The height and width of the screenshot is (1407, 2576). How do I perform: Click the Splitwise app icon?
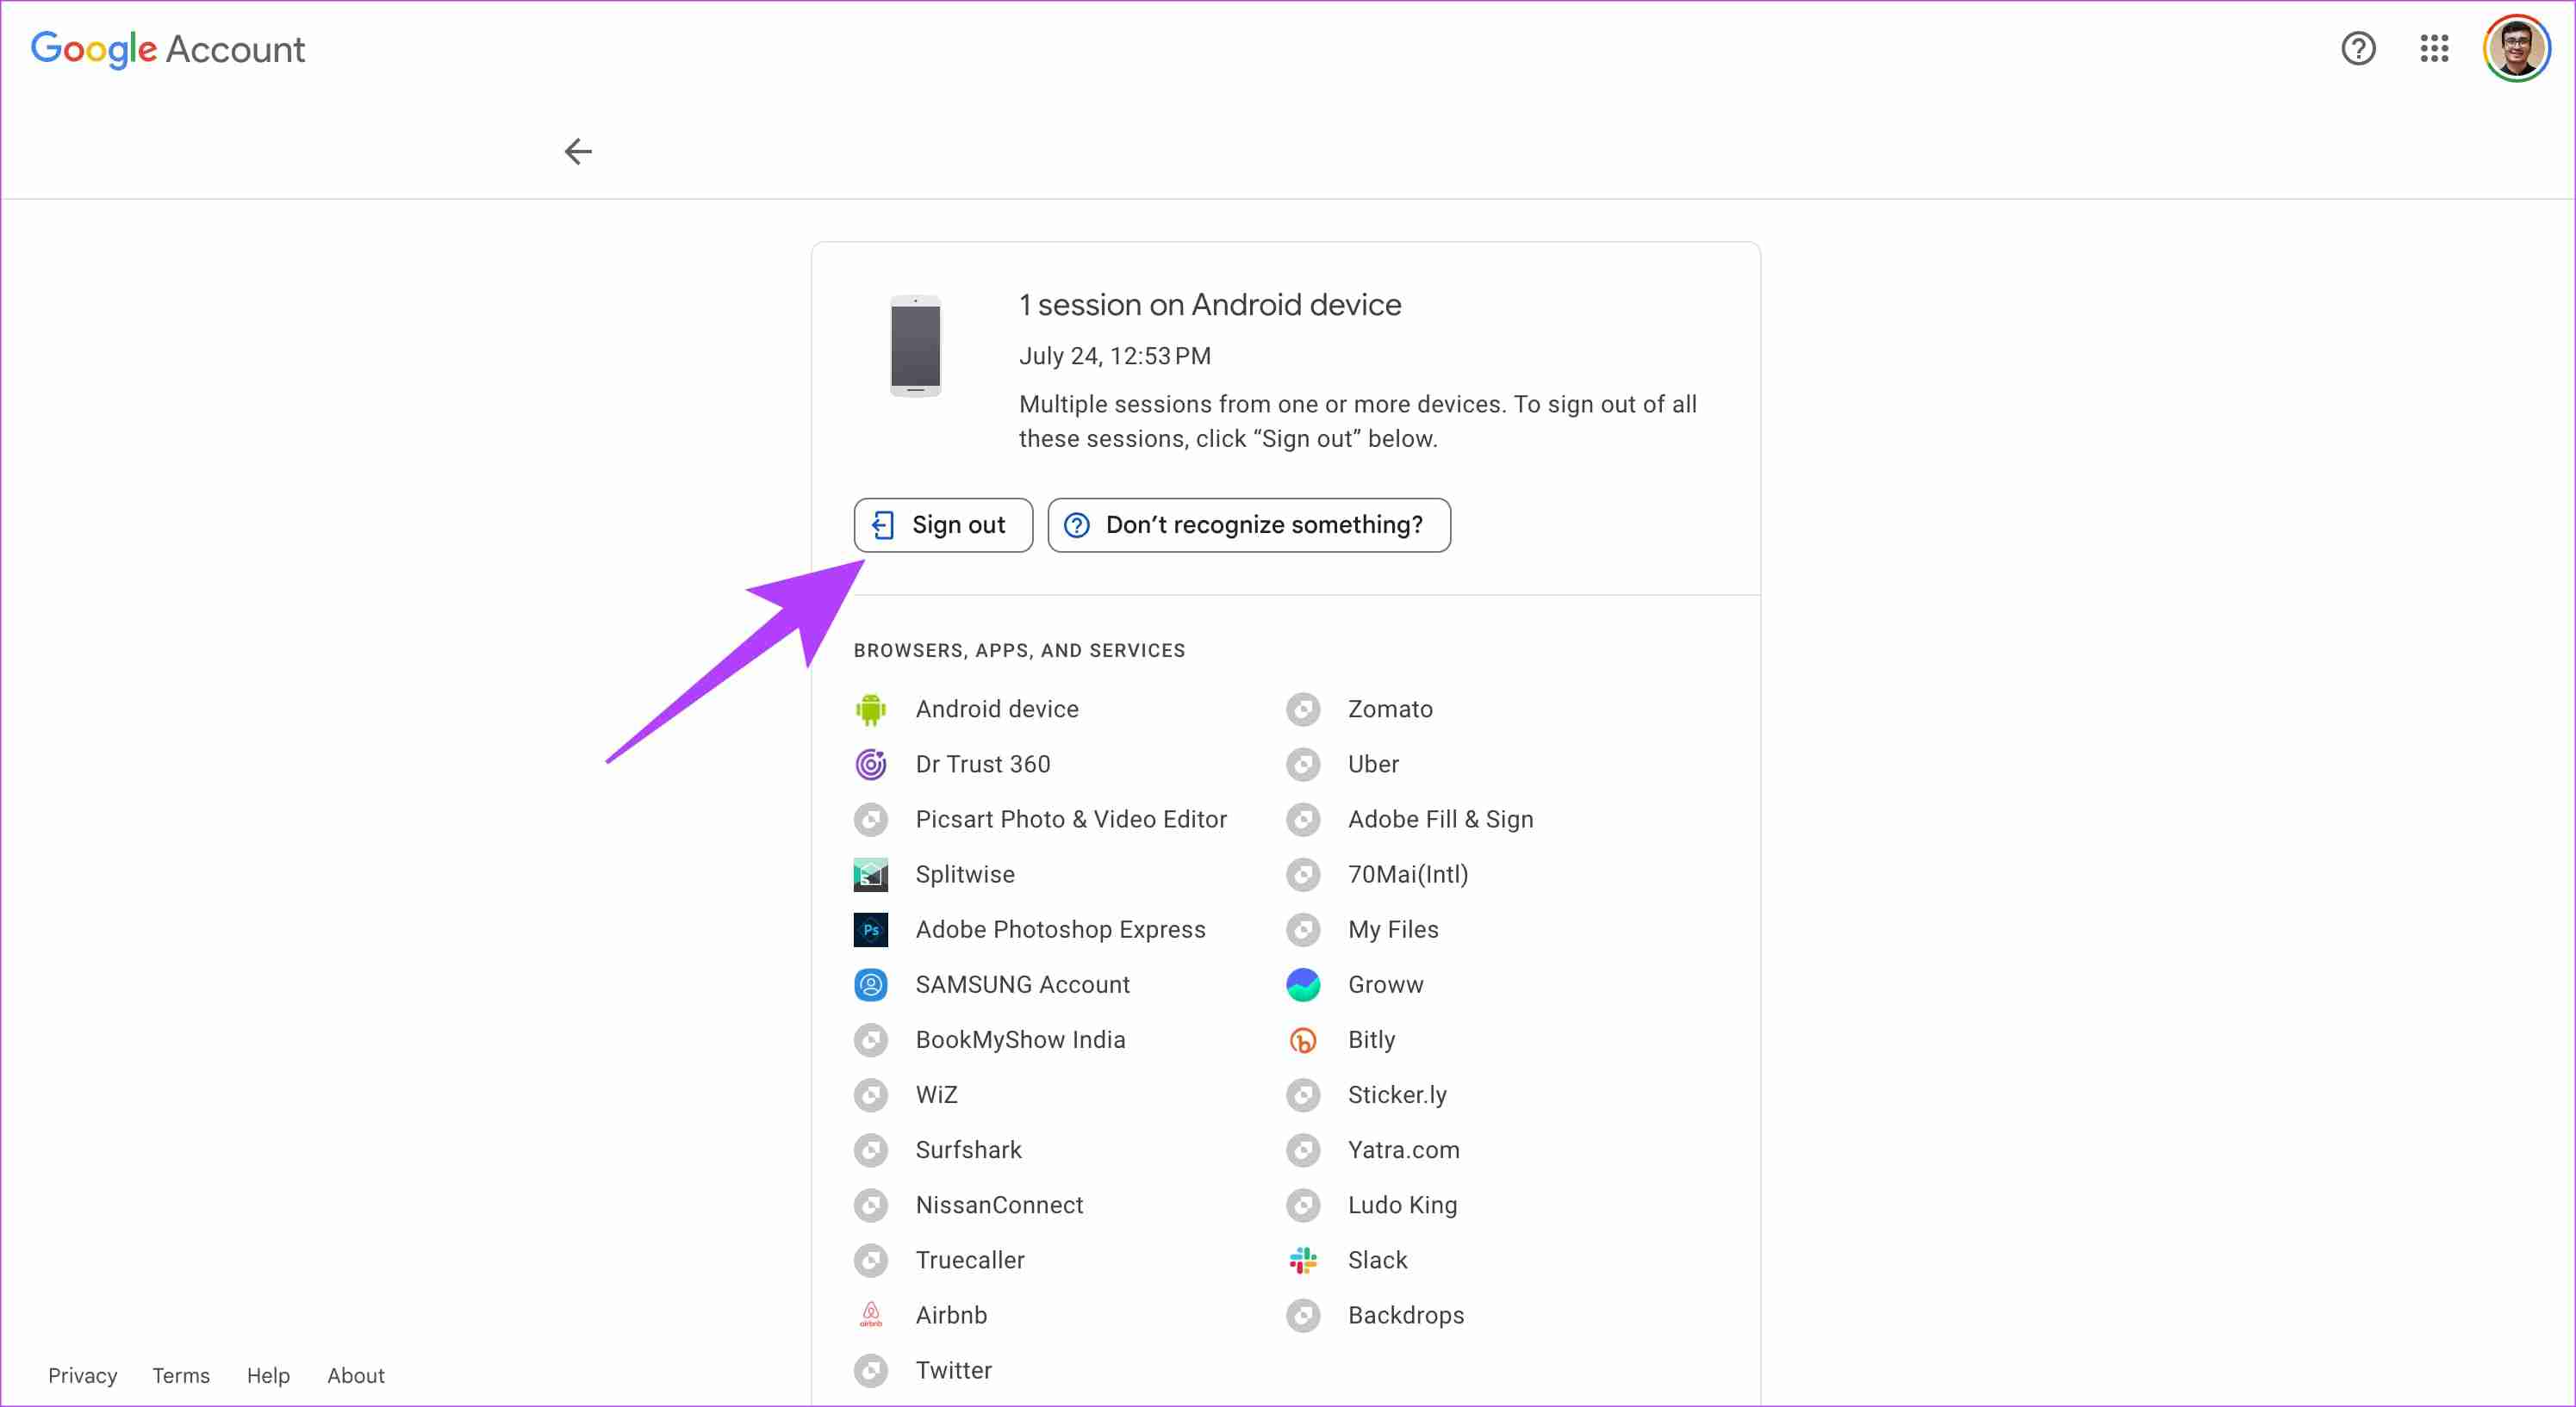[874, 873]
